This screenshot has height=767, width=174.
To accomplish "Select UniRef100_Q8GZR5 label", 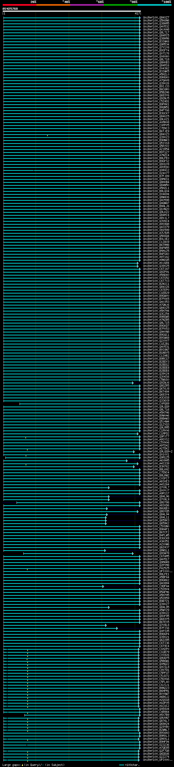I will click(156, 386).
